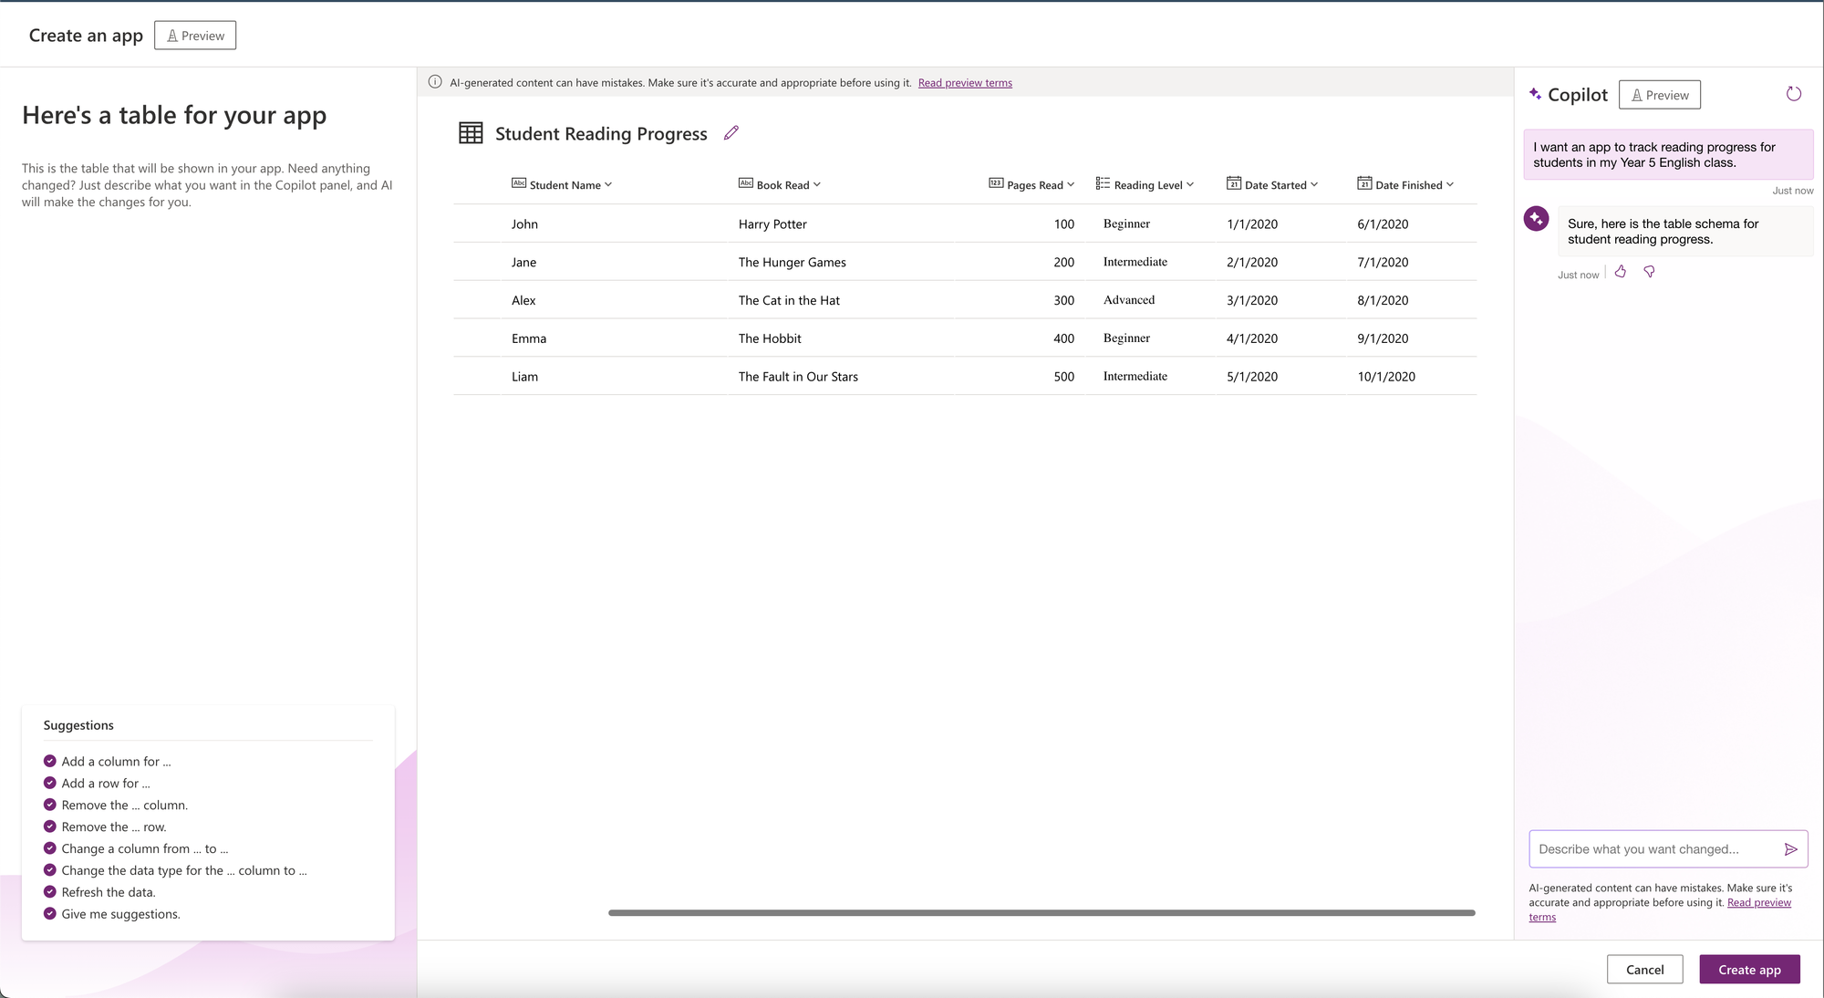This screenshot has height=998, width=1824.
Task: Choose the 'Remove the ... column.' suggestion
Action: (x=125, y=806)
